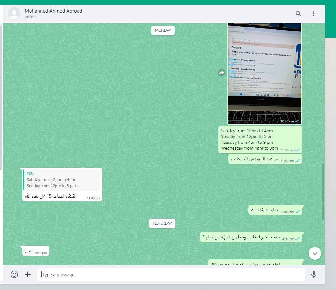This screenshot has height=290, width=336.
Task: Forward the laptop screen photo
Action: coord(221,73)
